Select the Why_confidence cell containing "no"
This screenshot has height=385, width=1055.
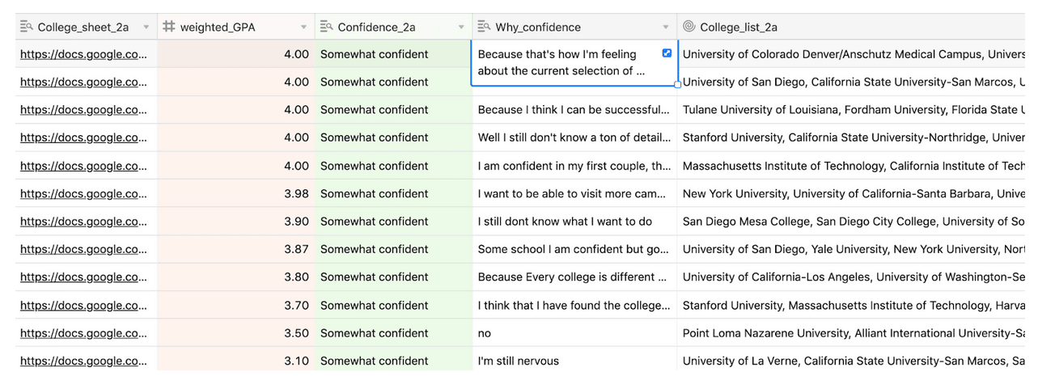click(x=574, y=333)
